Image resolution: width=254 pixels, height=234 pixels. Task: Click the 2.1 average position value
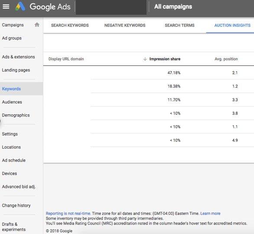(x=235, y=73)
